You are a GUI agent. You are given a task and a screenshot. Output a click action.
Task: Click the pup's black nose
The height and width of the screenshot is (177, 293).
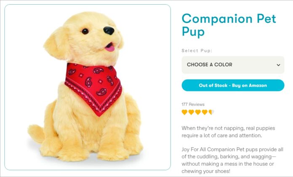coord(109,31)
